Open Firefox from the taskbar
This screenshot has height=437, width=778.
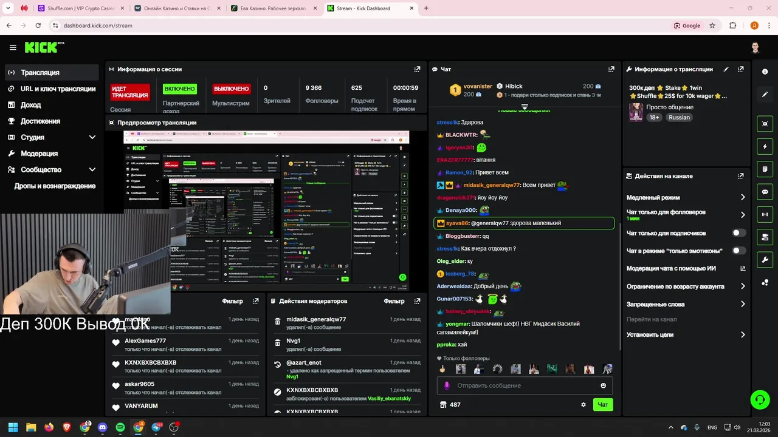click(49, 427)
